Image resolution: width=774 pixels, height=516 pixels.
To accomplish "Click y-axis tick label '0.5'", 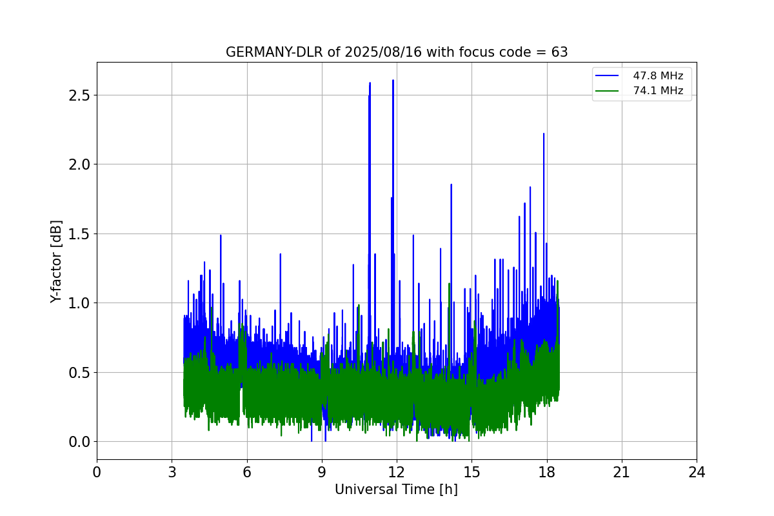I will click(x=80, y=372).
